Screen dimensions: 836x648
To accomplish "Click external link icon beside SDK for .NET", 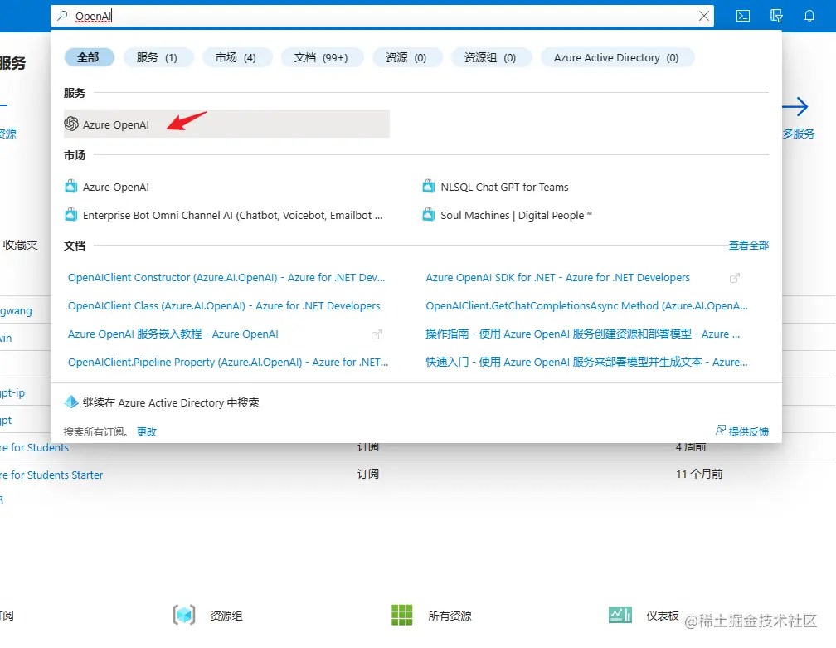I will click(x=735, y=278).
